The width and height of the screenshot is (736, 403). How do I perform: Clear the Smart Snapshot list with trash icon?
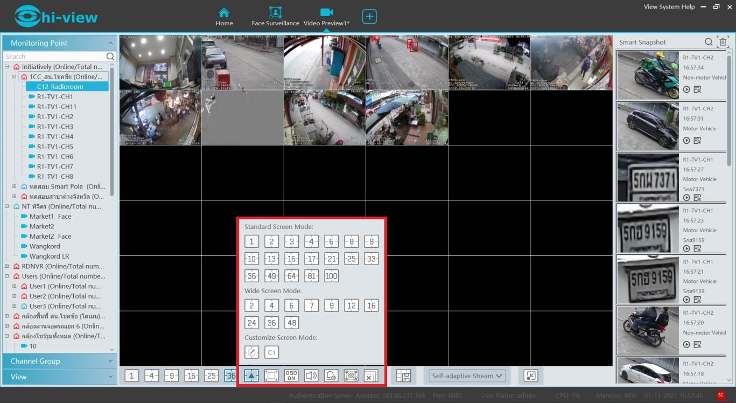click(723, 42)
